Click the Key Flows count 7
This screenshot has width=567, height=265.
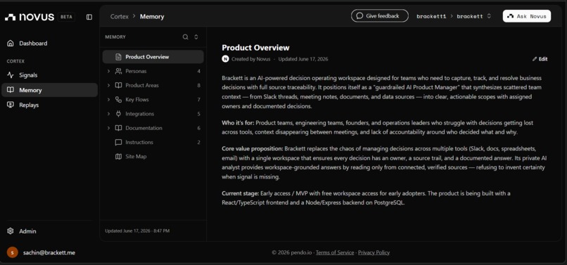(199, 99)
